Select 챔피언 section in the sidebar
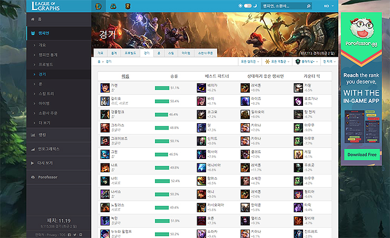 (x=58, y=33)
